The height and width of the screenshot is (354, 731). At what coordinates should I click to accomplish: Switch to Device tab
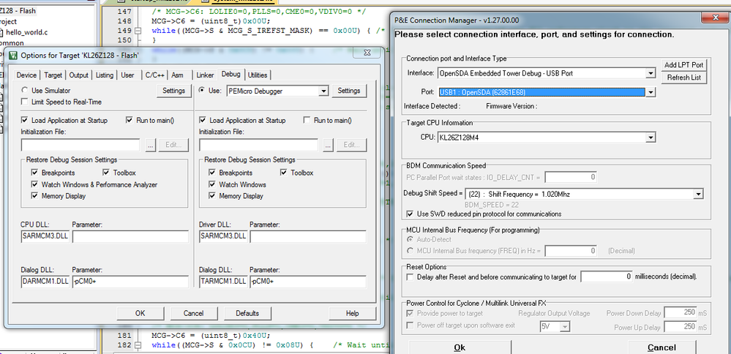point(26,75)
